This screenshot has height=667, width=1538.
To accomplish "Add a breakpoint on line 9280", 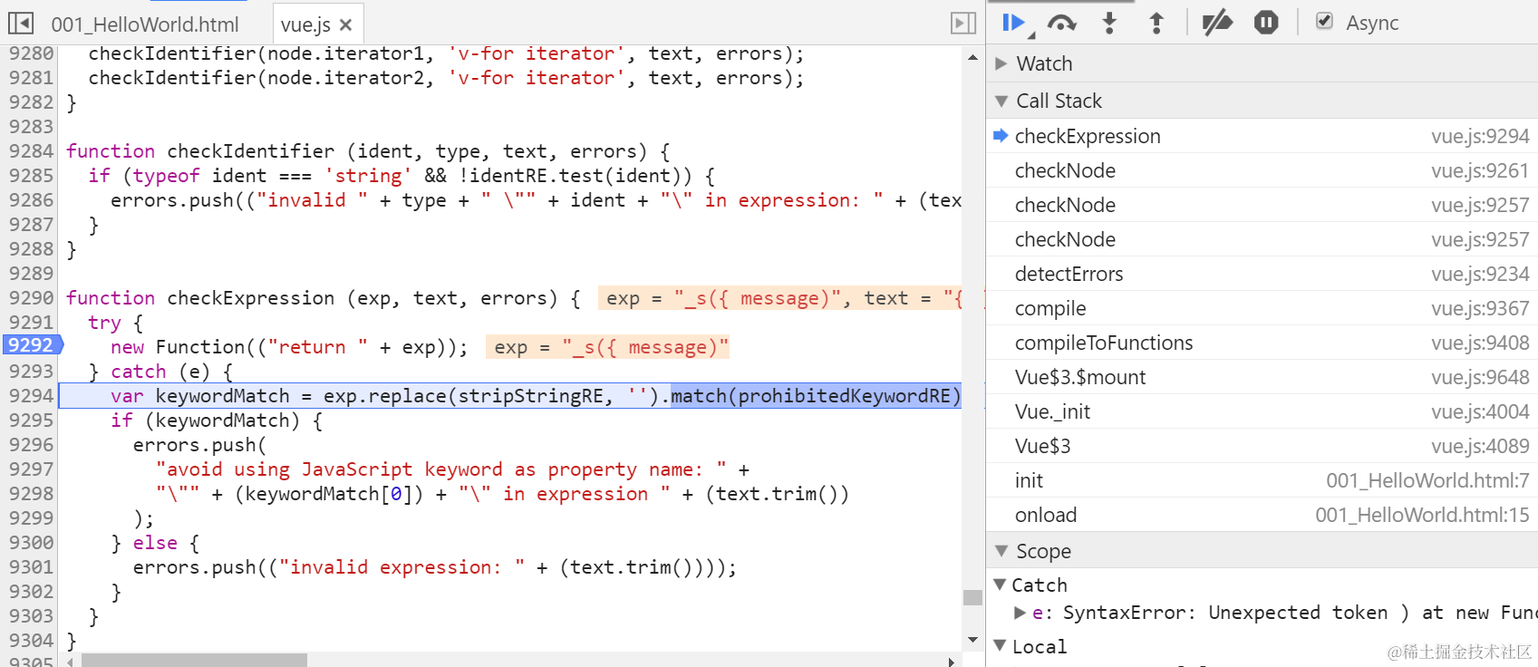I will (31, 53).
